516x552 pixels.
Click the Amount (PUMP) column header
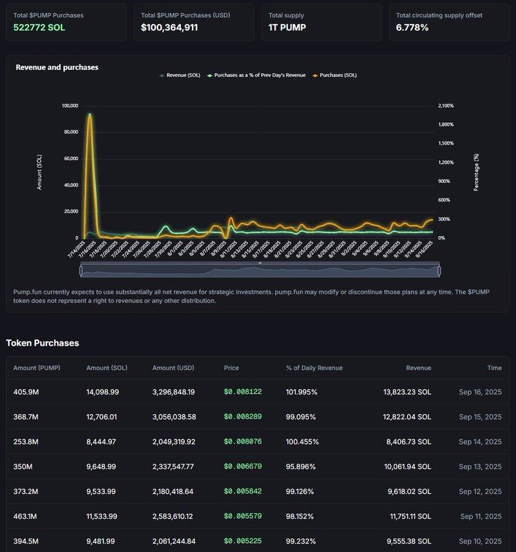point(37,368)
